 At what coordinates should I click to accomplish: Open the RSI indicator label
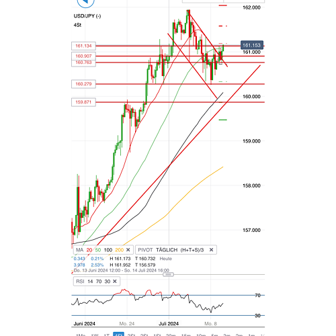(x=80, y=282)
